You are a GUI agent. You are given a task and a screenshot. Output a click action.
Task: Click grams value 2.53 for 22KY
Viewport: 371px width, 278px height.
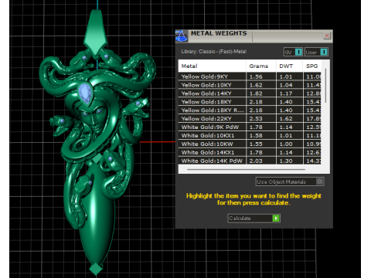point(256,119)
